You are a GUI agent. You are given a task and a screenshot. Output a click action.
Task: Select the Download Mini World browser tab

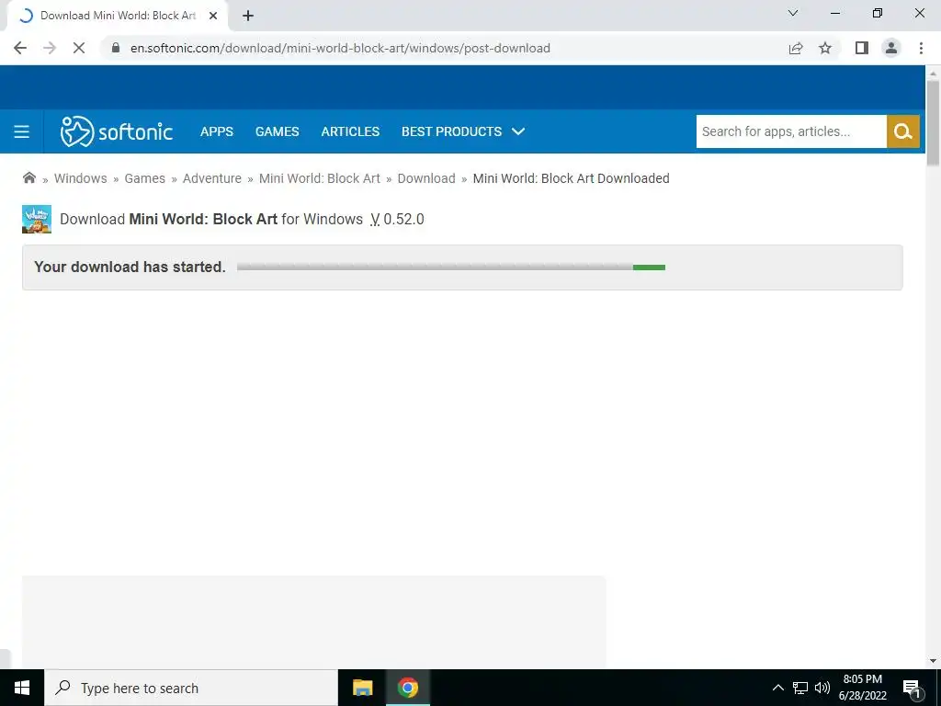click(119, 17)
